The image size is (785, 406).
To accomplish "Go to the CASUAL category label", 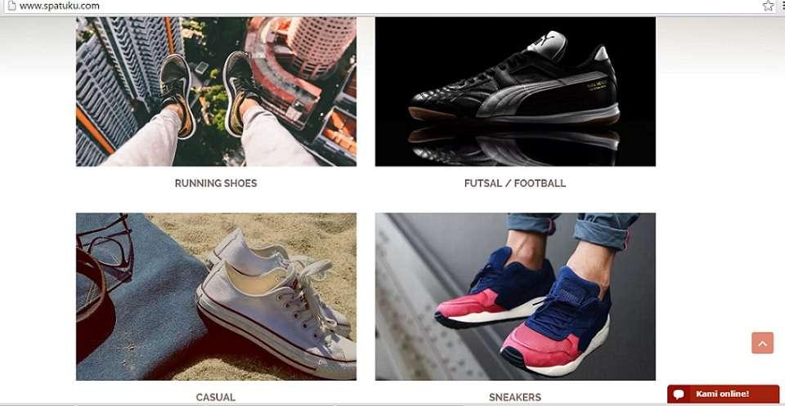I will click(216, 398).
